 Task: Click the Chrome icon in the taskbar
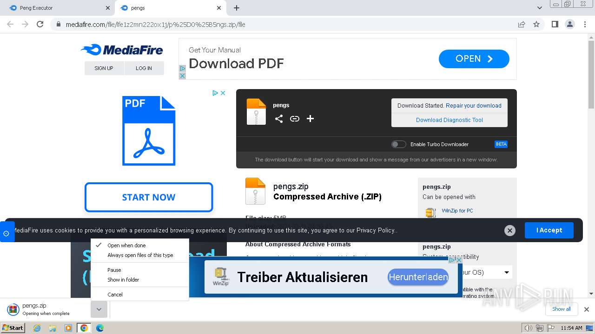coord(84,328)
